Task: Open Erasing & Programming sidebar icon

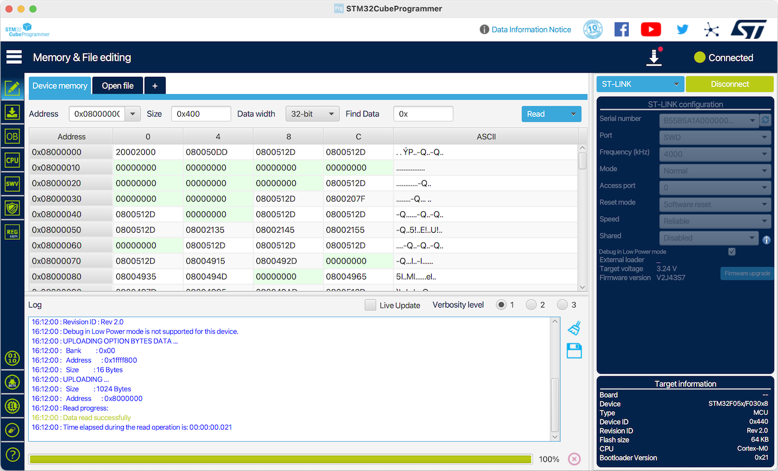Action: click(x=12, y=112)
